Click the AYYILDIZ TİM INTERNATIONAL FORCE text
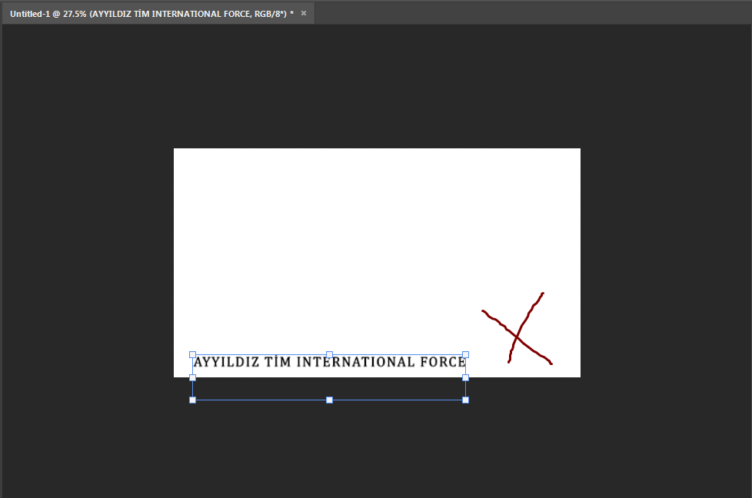This screenshot has height=498, width=752. tap(329, 362)
